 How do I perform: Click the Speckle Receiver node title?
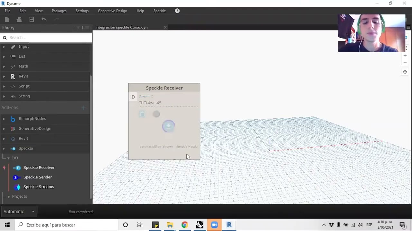click(164, 88)
